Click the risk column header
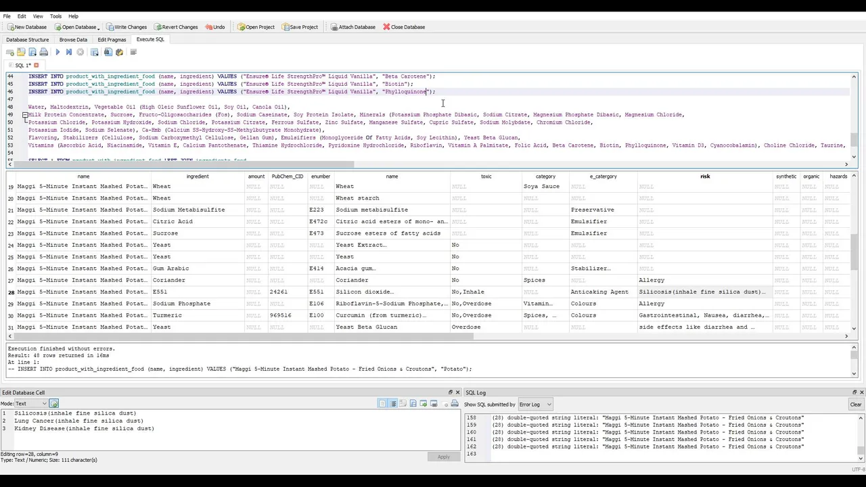The width and height of the screenshot is (866, 487). click(705, 177)
